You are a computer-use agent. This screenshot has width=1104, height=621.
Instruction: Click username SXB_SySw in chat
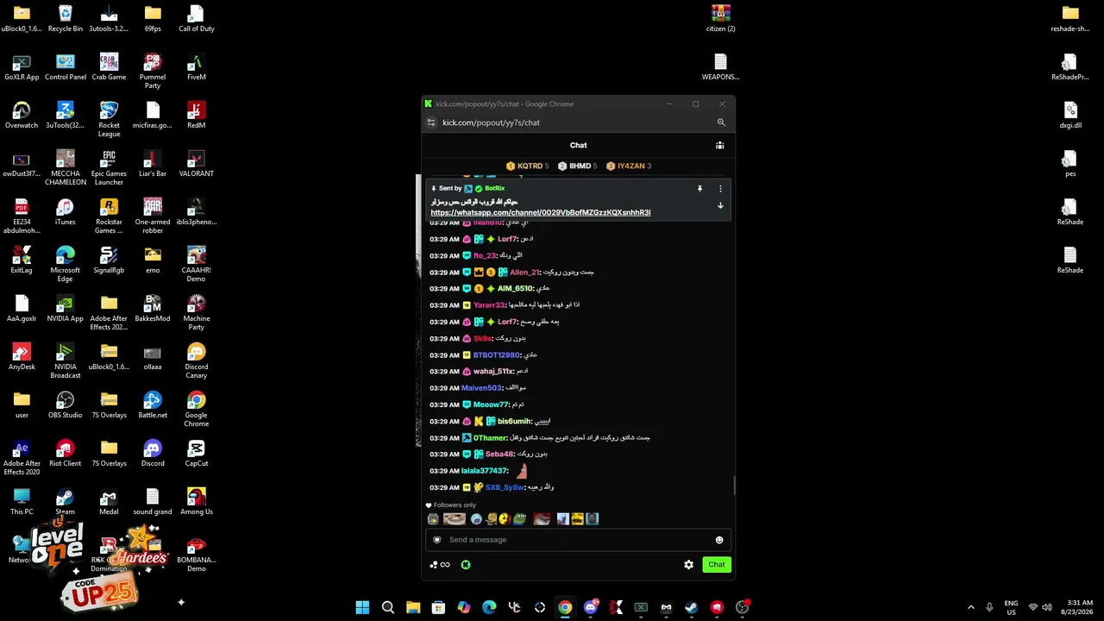(505, 487)
